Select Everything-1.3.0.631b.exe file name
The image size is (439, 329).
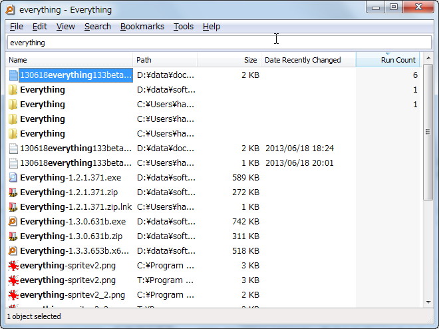tap(73, 221)
